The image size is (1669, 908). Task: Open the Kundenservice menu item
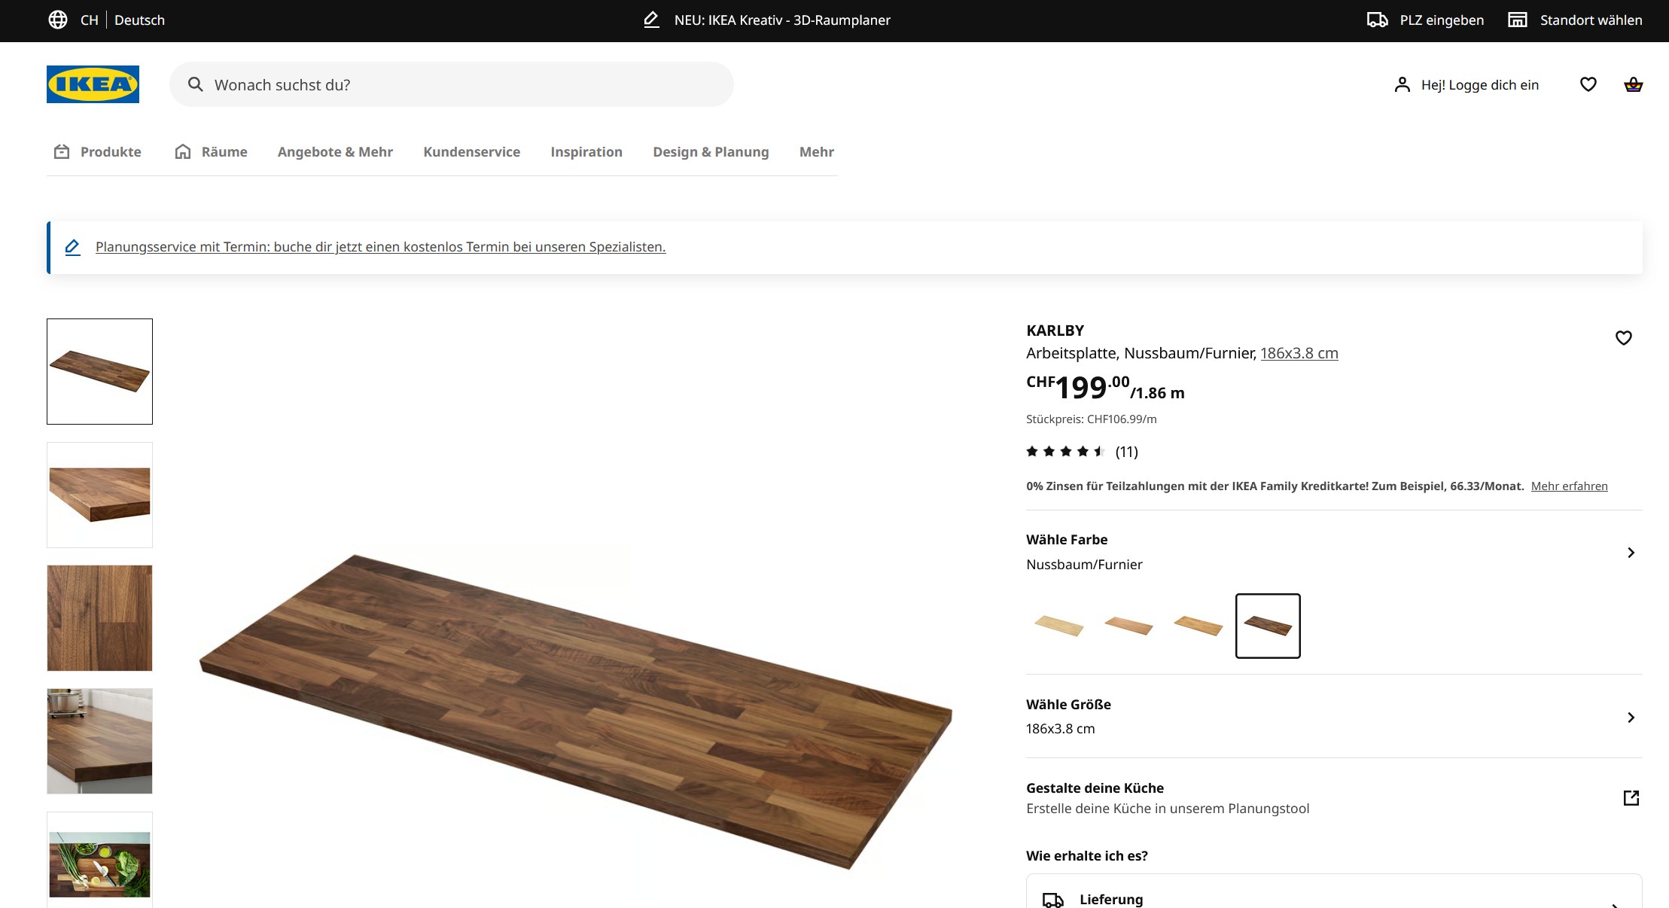pyautogui.click(x=471, y=152)
